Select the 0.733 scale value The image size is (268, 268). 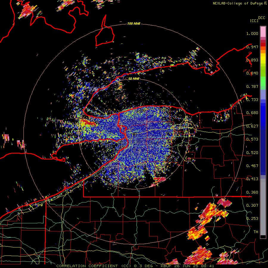click(x=252, y=100)
